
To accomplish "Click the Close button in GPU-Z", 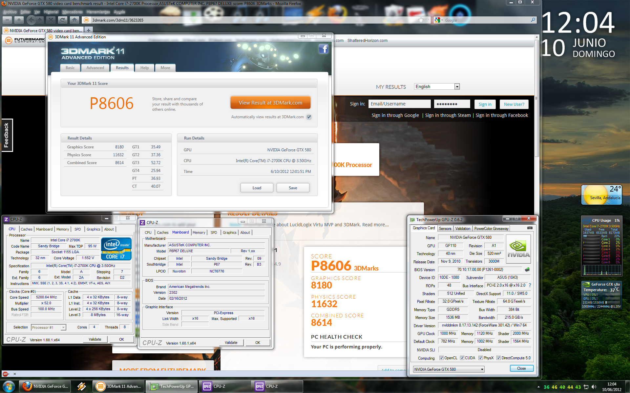I will [x=521, y=368].
